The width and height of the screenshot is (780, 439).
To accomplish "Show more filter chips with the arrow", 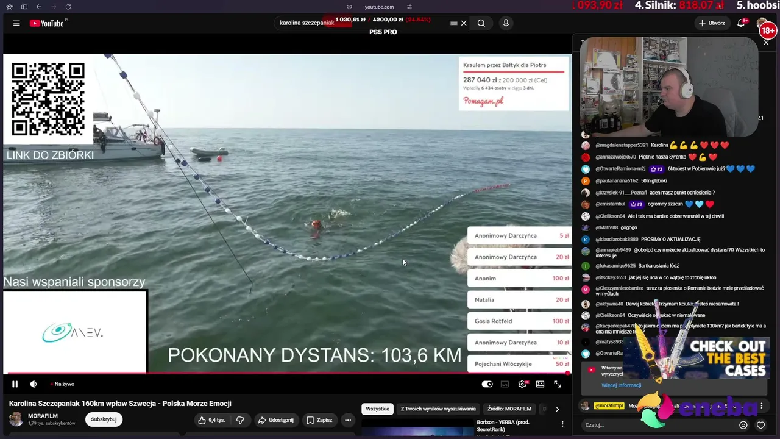I will [557, 409].
